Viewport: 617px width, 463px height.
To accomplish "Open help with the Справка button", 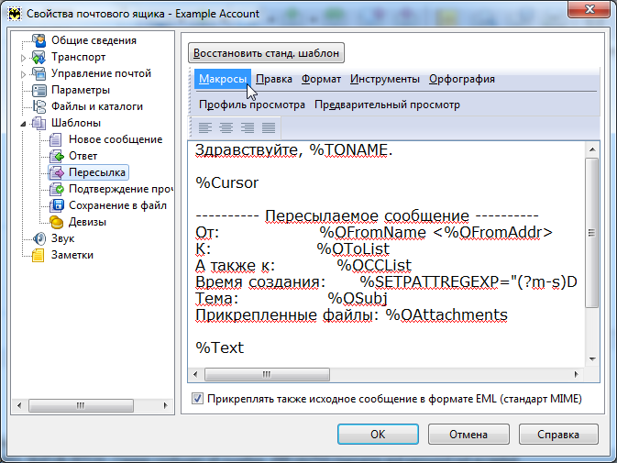I will (558, 435).
